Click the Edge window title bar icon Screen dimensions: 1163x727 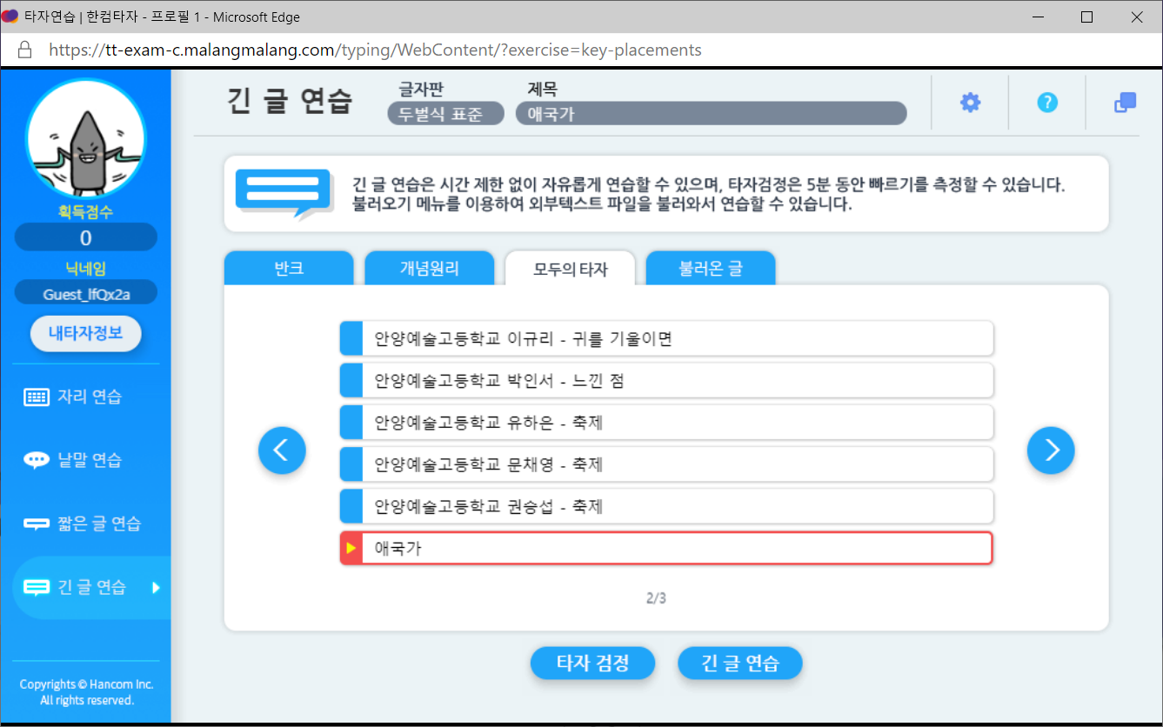(10, 17)
